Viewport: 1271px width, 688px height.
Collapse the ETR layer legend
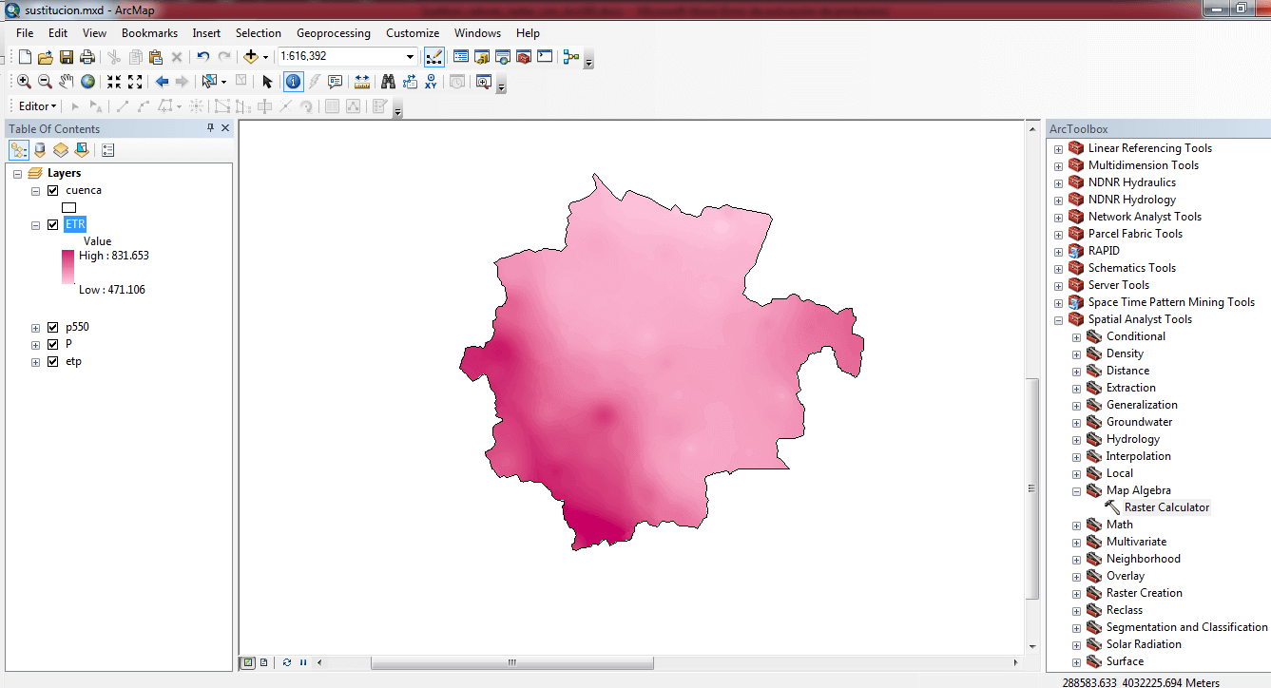[x=36, y=225]
